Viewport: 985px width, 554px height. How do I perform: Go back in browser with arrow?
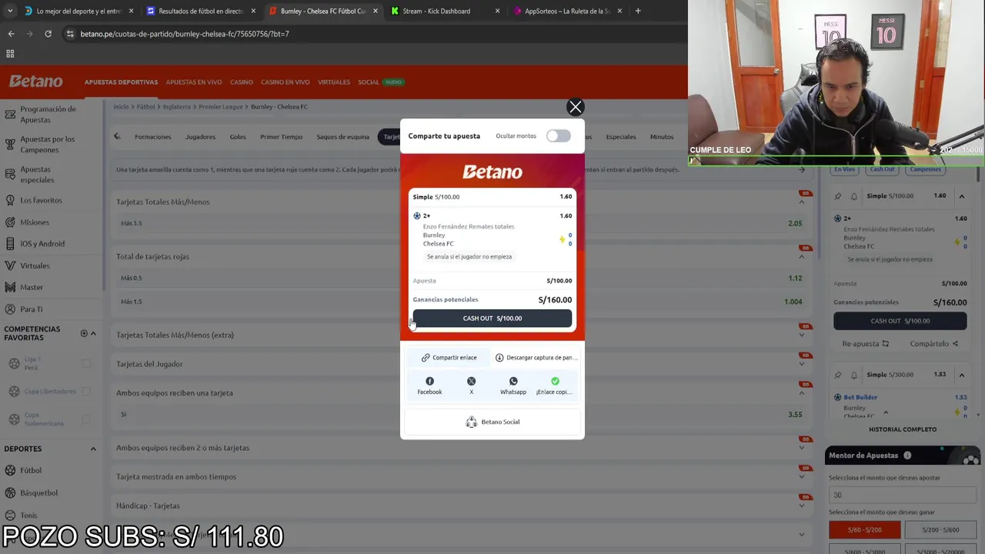[x=11, y=34]
